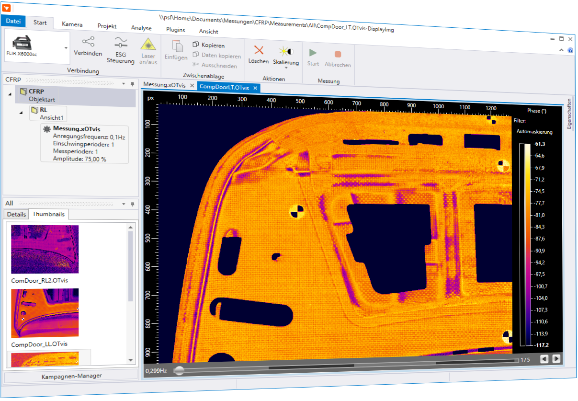Viewport: 578px width, 401px height.
Task: Select the ComDoor_RL2.OTvis thumbnail
Action: [45, 250]
